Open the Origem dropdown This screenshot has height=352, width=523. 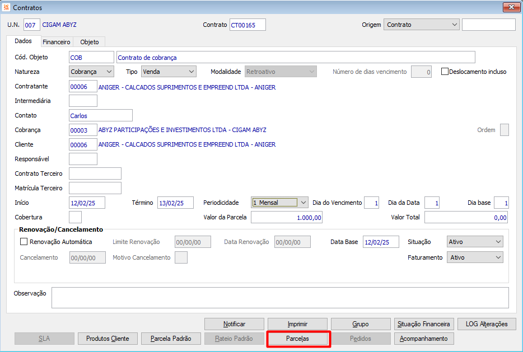(422, 25)
